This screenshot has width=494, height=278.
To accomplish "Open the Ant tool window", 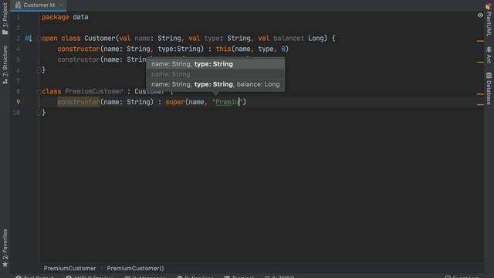I will tap(489, 55).
